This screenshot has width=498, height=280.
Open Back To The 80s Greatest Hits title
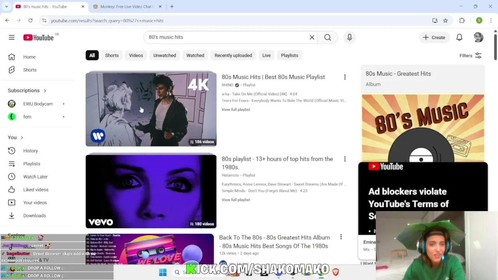(x=274, y=241)
